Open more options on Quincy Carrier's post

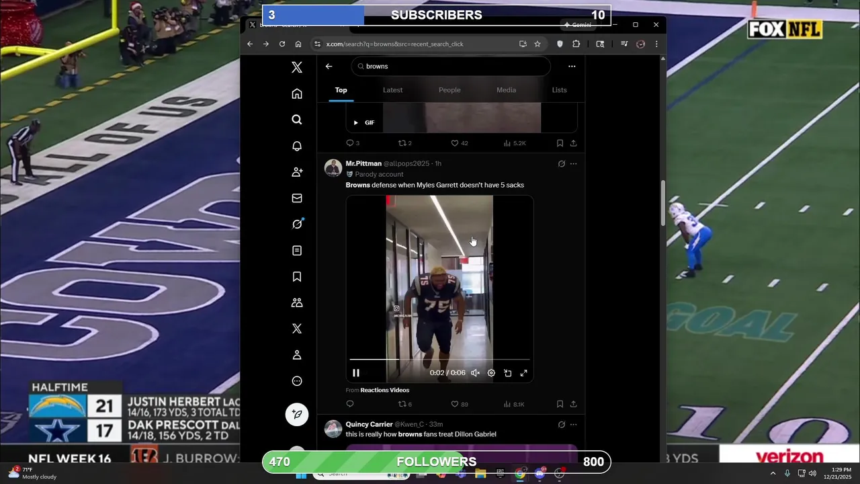(x=573, y=424)
